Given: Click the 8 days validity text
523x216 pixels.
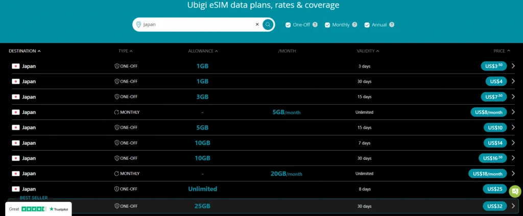Looking at the screenshot, I should 364,189.
